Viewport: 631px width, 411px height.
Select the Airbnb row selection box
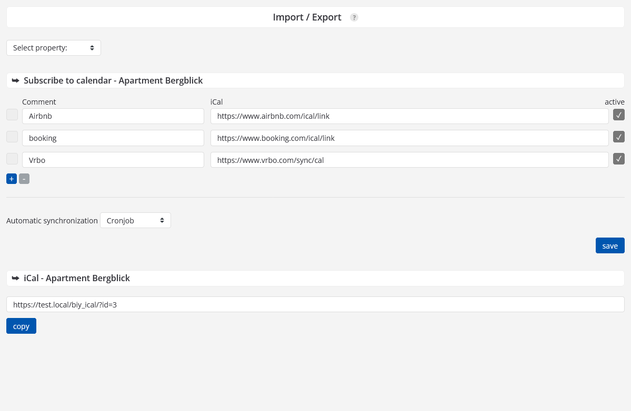(x=12, y=115)
